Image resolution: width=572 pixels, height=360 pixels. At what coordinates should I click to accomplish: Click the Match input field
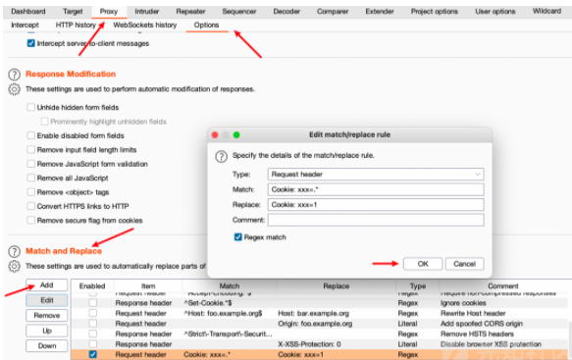[x=376, y=189]
